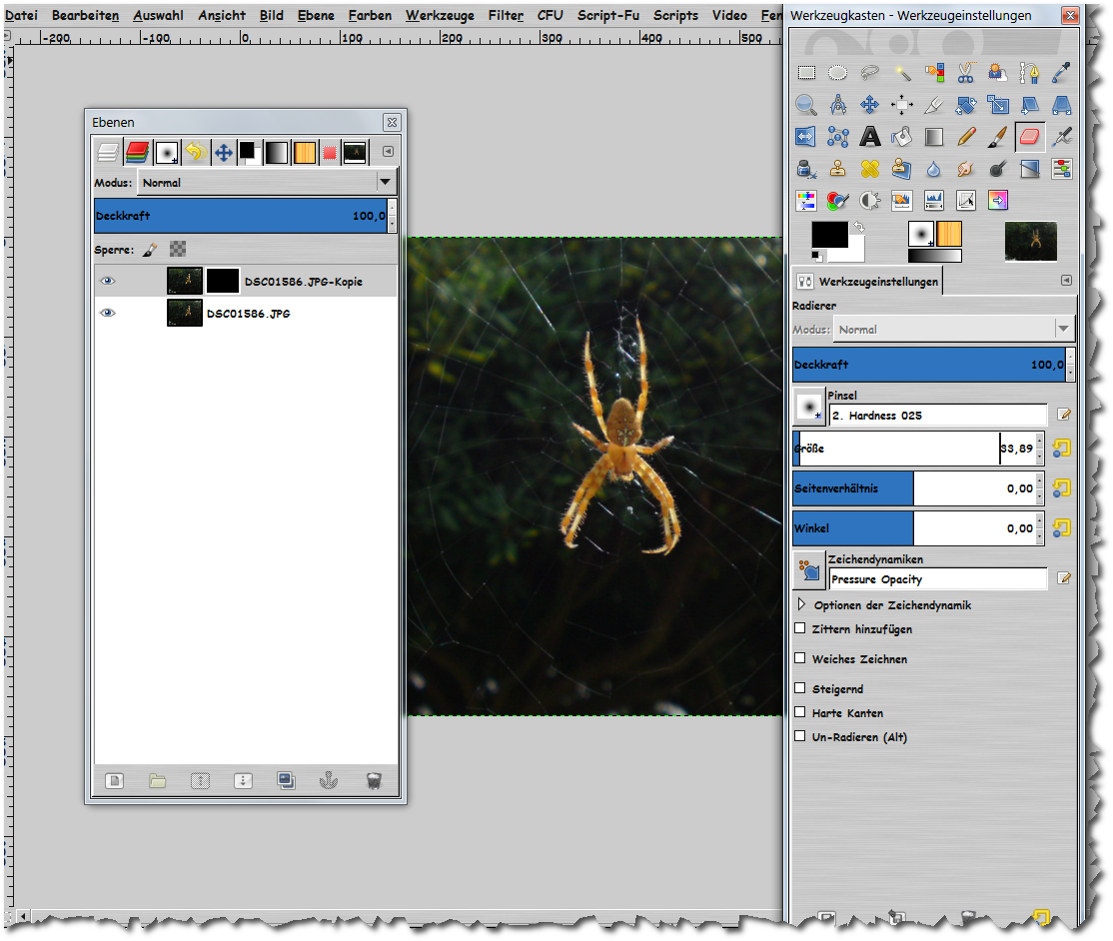Switch to the Channels tab in Ebenen dialog

[137, 152]
